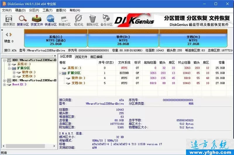Image resolution: width=234 pixels, height=155 pixels.
Task: Open the 文件(F) menu
Action: 7,10
